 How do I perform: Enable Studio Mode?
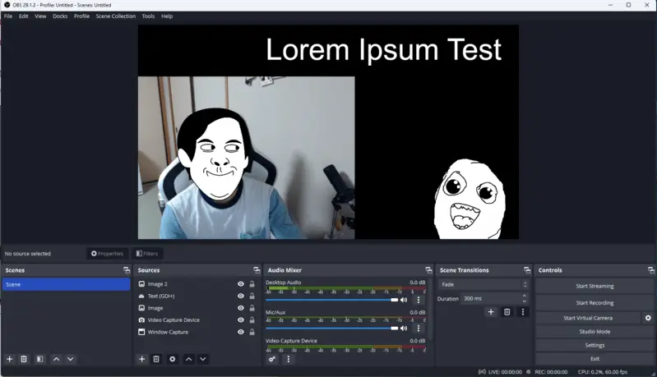595,331
